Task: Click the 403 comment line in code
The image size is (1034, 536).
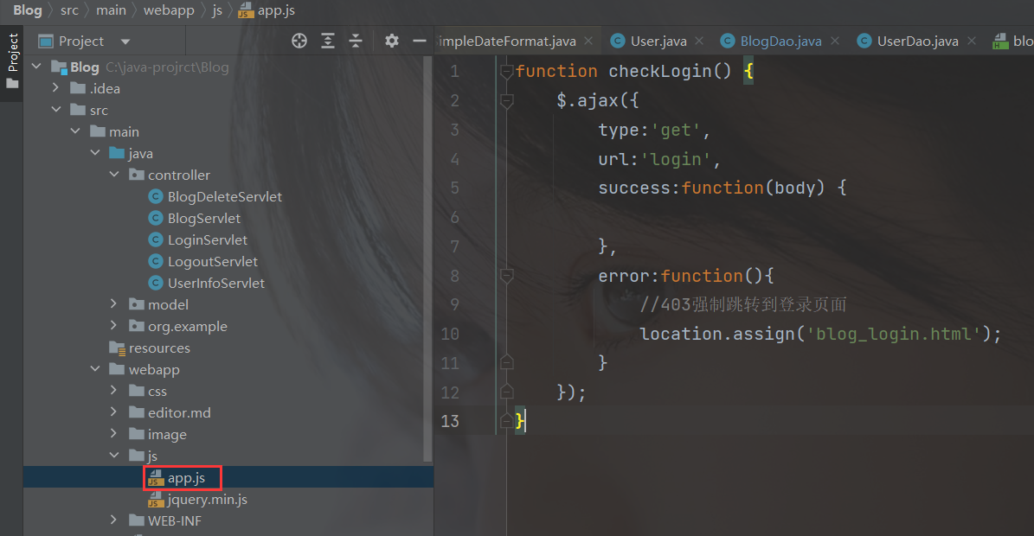Action: 742,304
